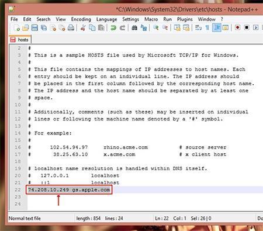263x231 pixels.
Task: Toggle the Show All Characters pilcrow icon
Action: pyautogui.click(x=207, y=28)
